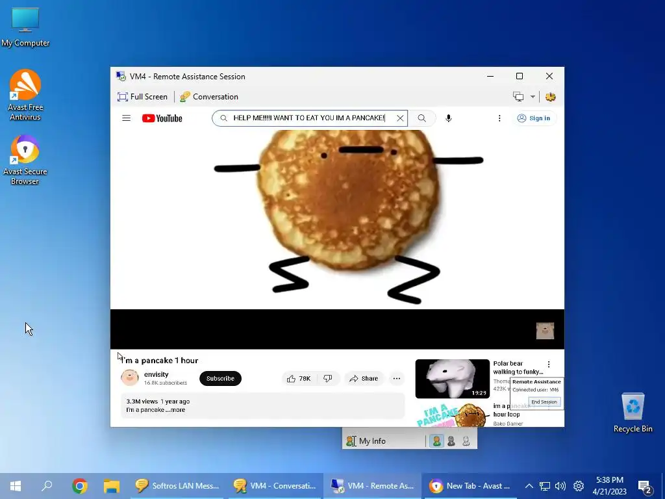
Task: Clear the YouTube search box text
Action: 400,118
